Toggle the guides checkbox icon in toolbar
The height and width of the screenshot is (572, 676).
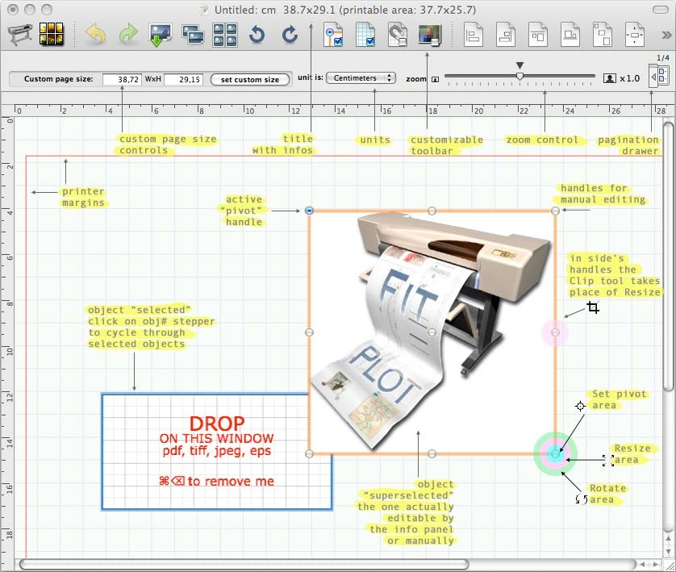pos(333,35)
